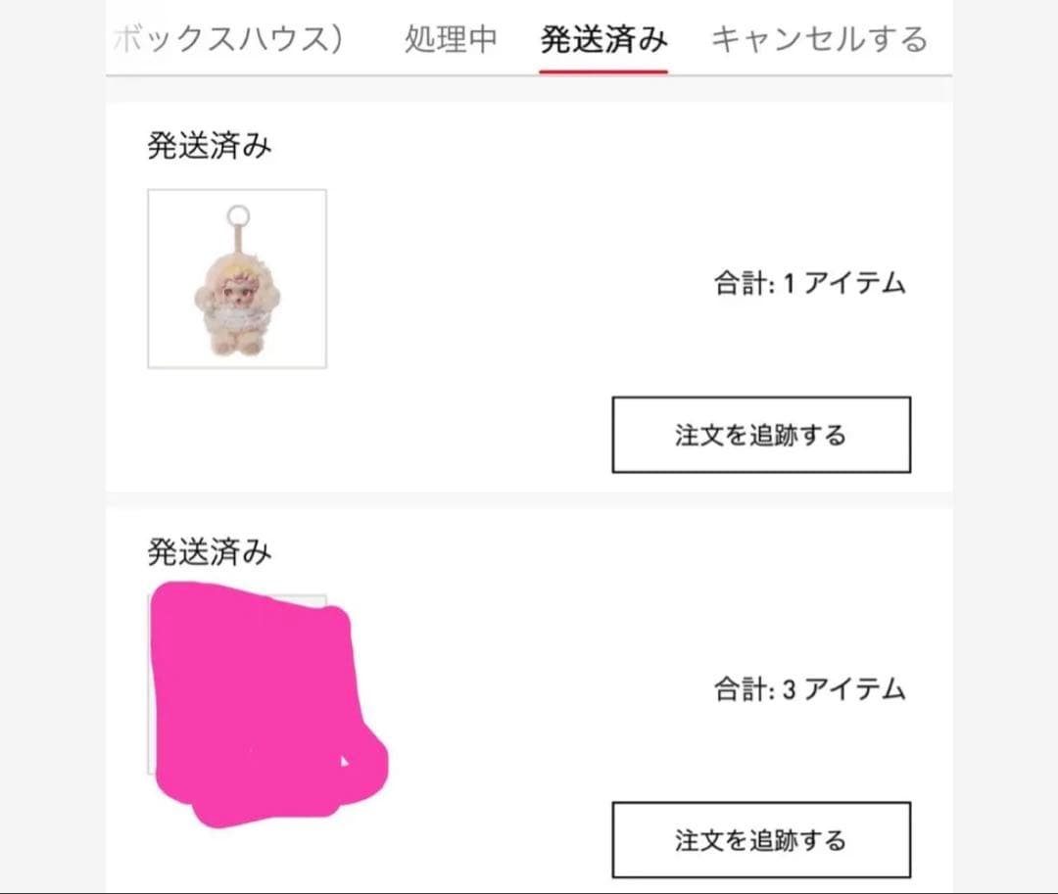
Task: Select the 発送済み tab in the header
Action: [603, 39]
